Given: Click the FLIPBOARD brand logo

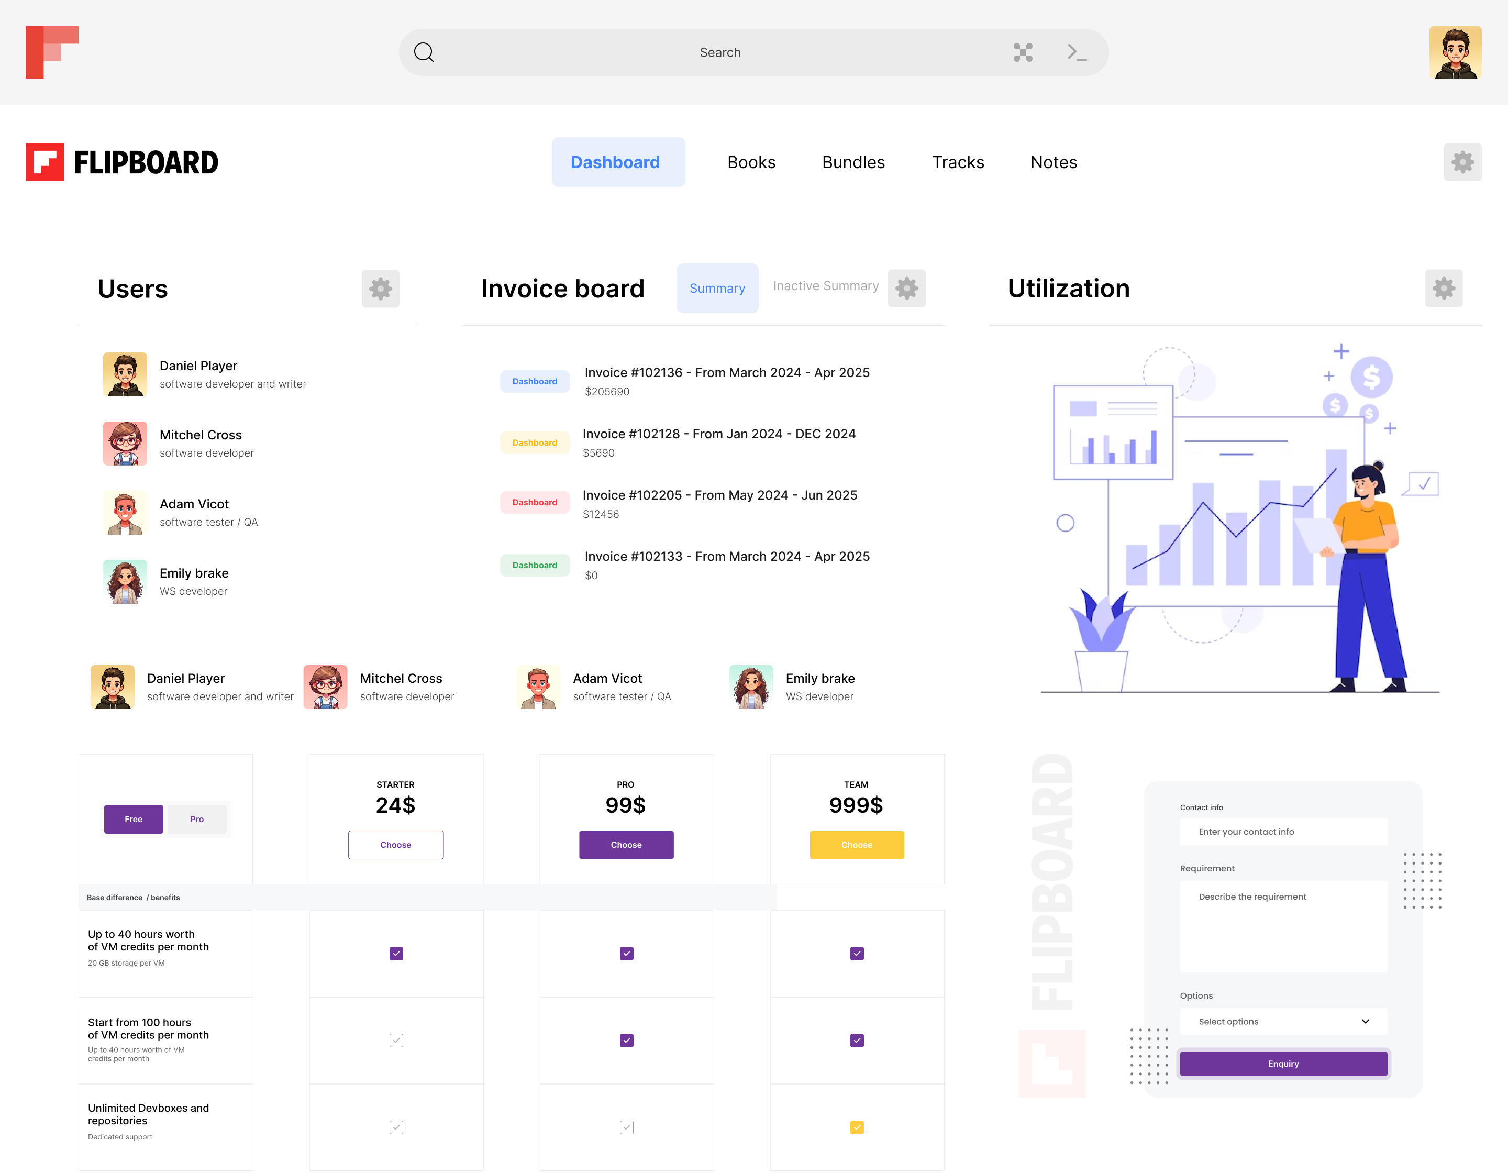Looking at the screenshot, I should (x=122, y=162).
